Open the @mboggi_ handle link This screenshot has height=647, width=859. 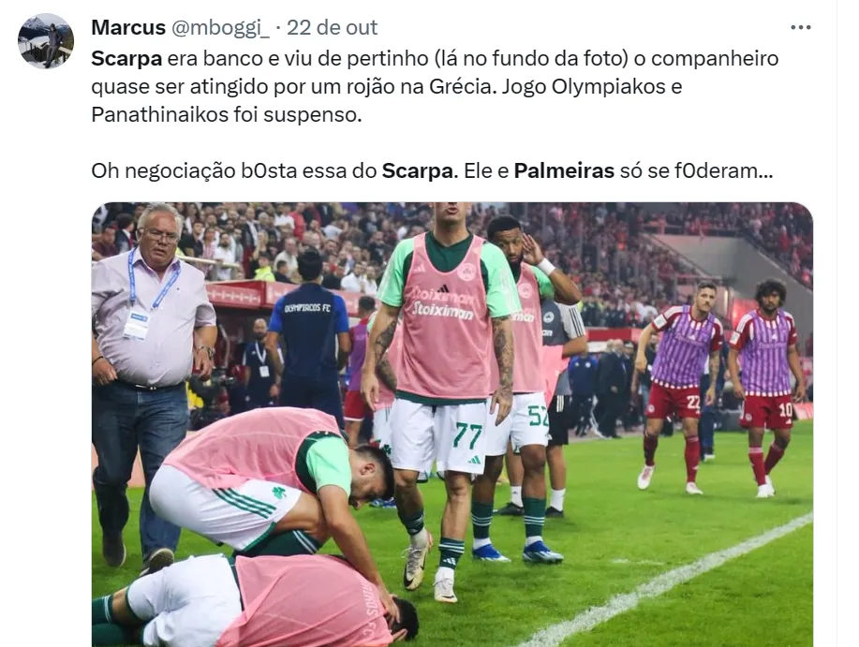click(221, 28)
